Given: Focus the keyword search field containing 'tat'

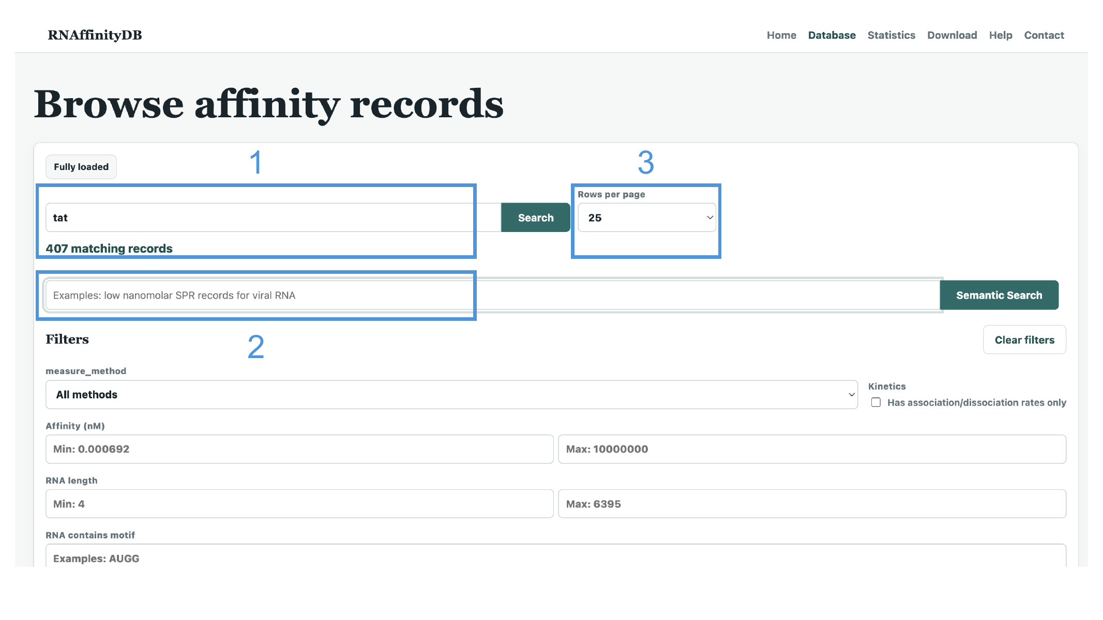Looking at the screenshot, I should (x=273, y=218).
